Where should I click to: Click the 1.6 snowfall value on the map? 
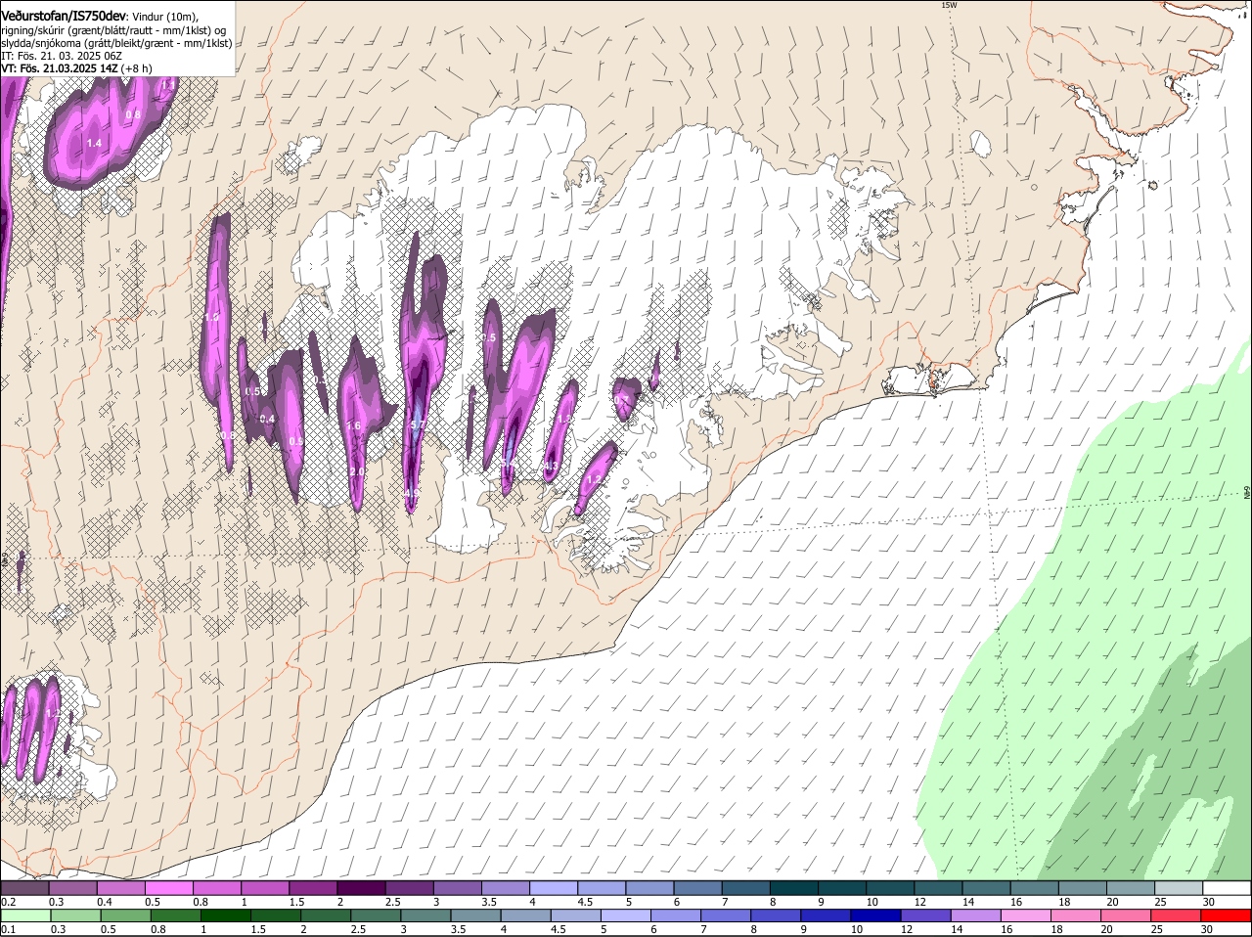tap(354, 425)
